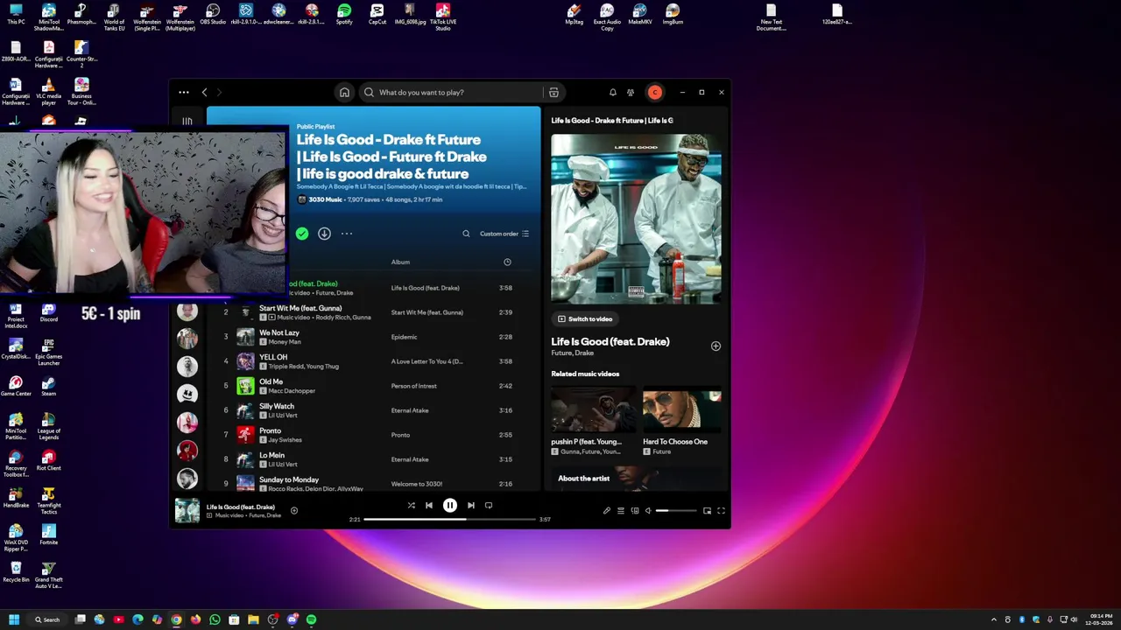The image size is (1121, 630).
Task: Click Switch to video button
Action: [585, 318]
